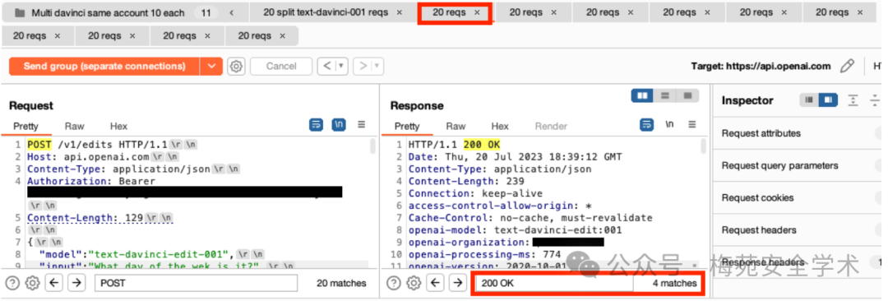Toggle word wrap in the Request editor

(316, 125)
